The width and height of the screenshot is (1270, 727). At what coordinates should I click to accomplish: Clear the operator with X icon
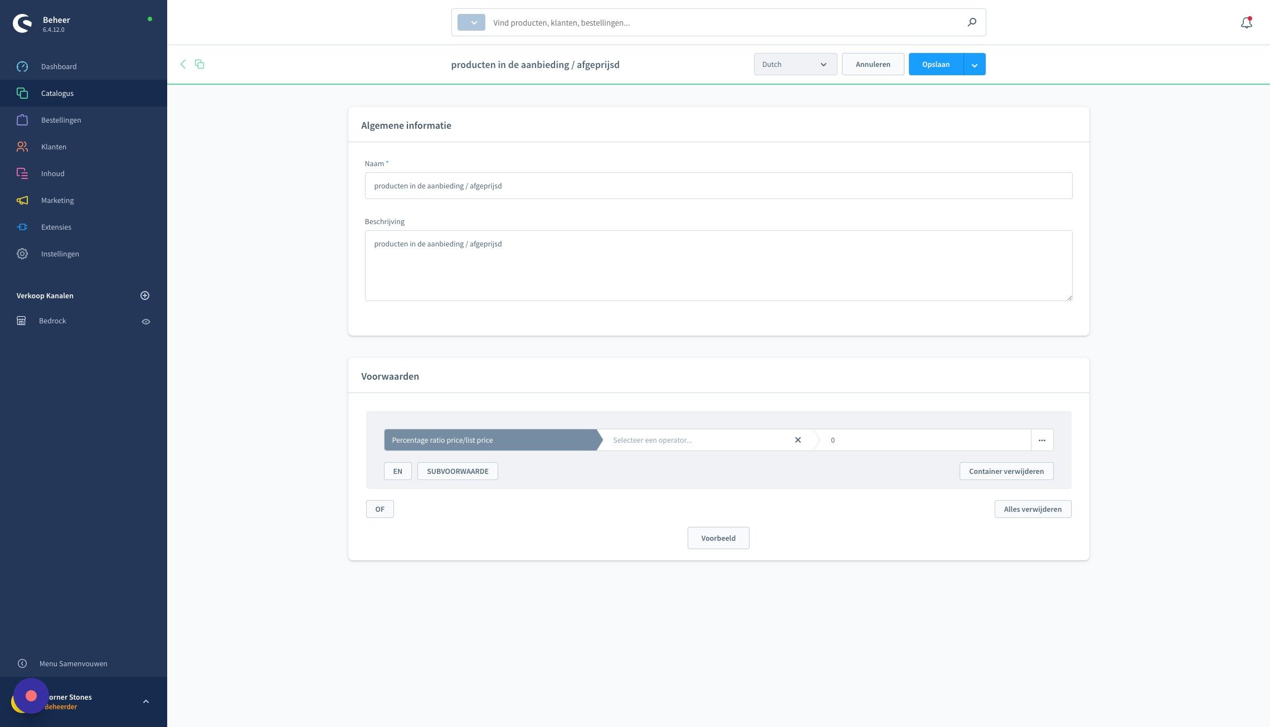[x=798, y=440]
